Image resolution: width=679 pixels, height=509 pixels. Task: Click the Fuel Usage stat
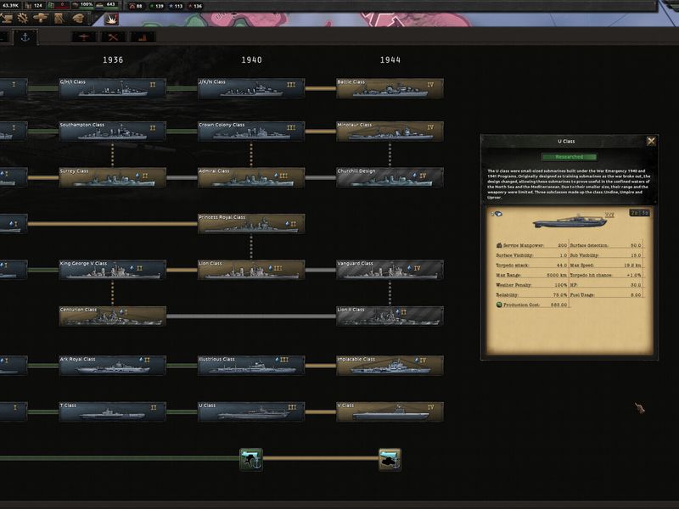(x=606, y=294)
